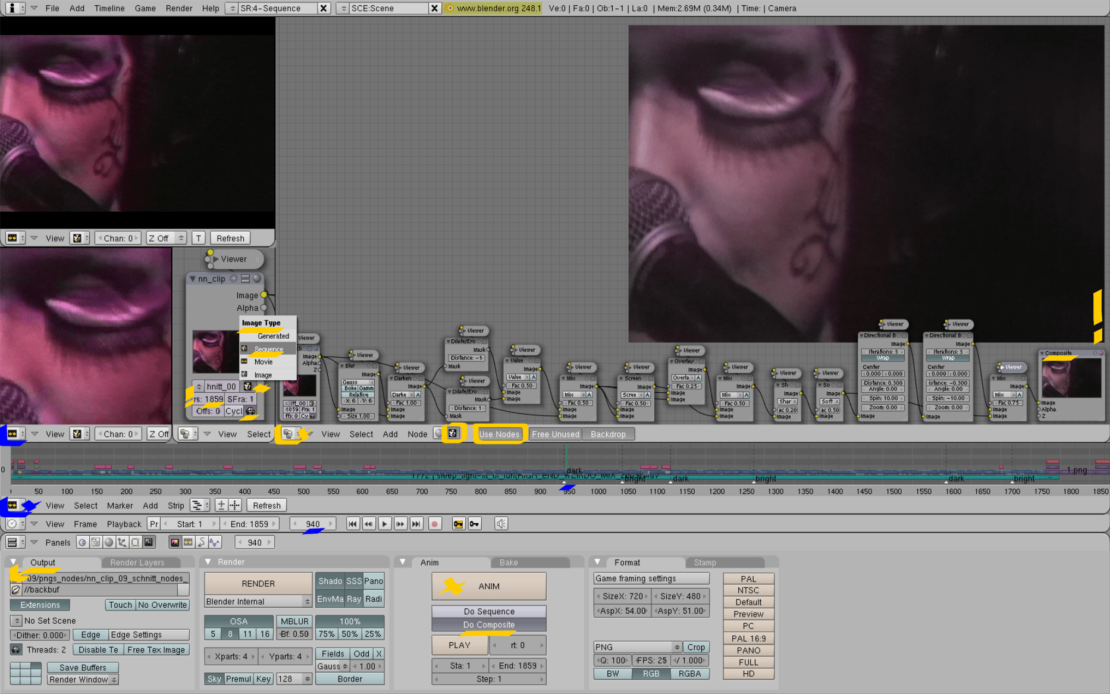Click the yellow insert keyframe key icon

click(x=459, y=524)
